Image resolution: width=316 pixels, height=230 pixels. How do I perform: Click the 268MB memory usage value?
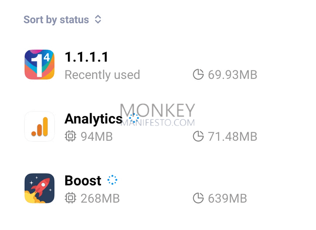(100, 198)
